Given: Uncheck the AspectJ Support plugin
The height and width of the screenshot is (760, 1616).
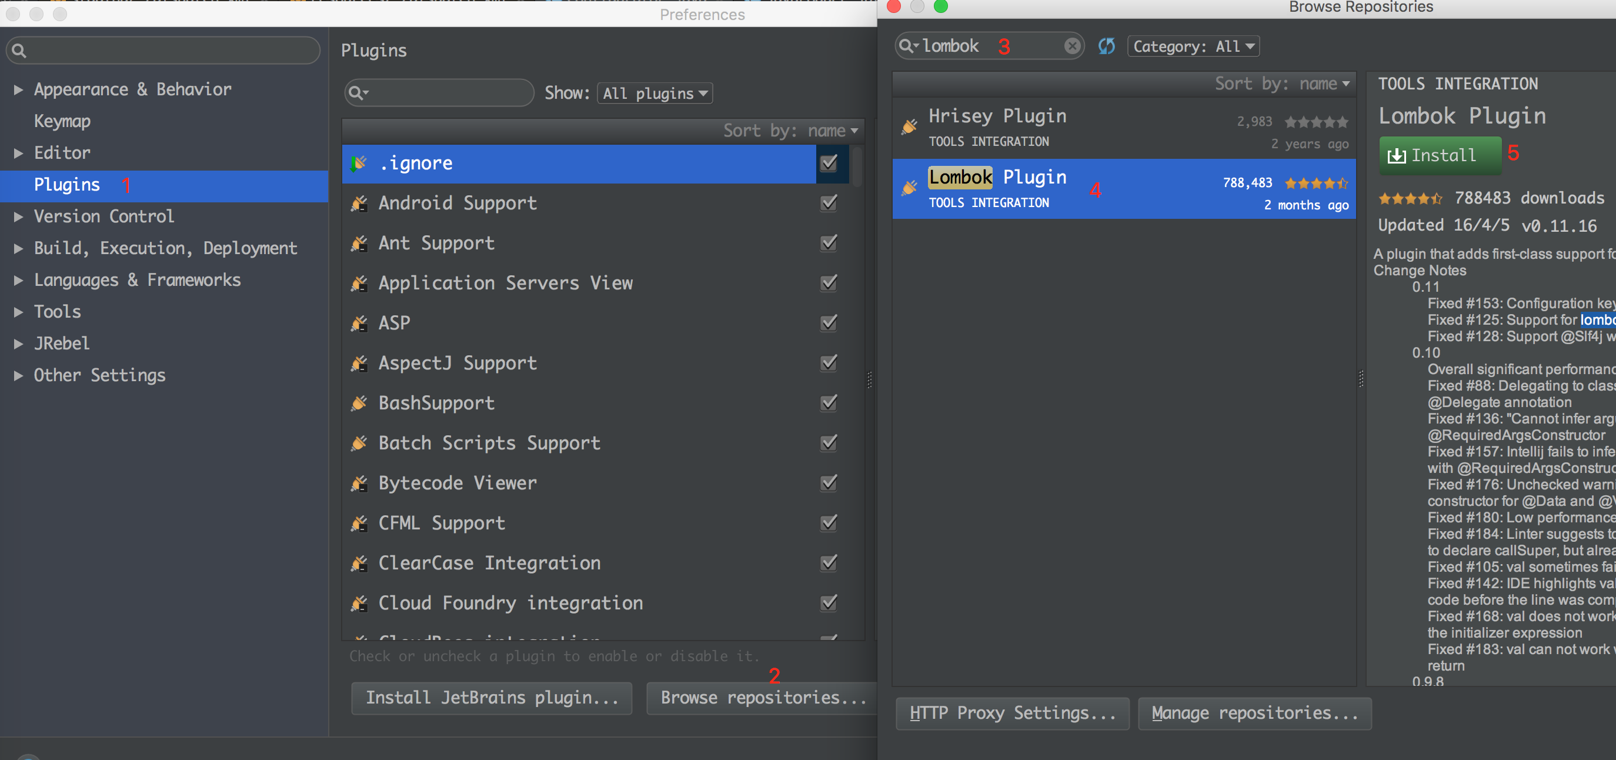Looking at the screenshot, I should pos(829,363).
